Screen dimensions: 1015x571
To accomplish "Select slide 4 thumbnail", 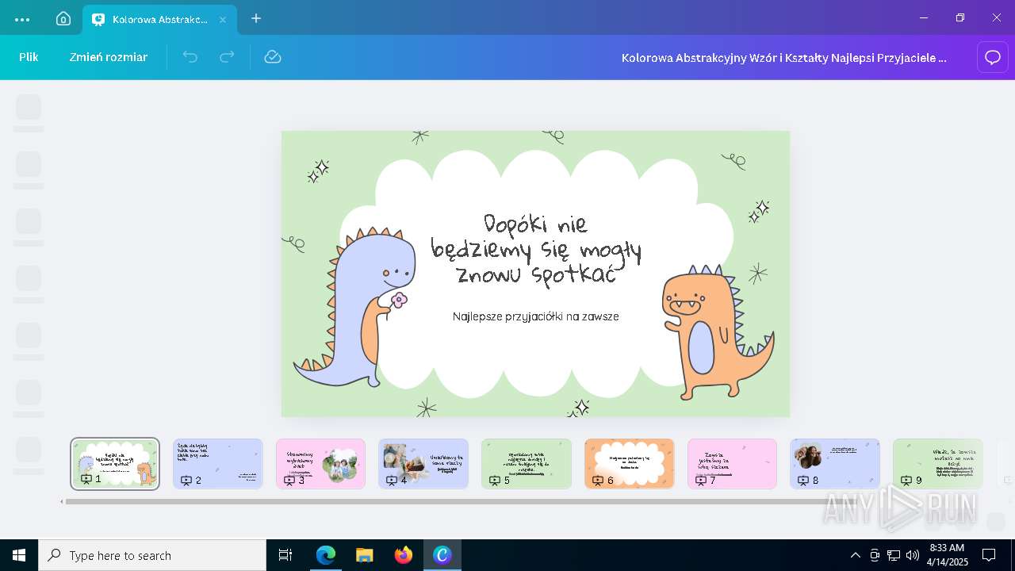I will tap(423, 464).
